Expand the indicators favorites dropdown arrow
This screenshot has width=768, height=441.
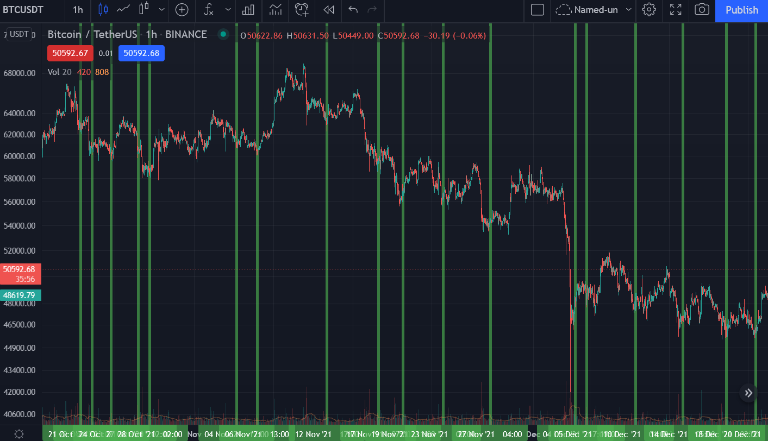point(228,10)
